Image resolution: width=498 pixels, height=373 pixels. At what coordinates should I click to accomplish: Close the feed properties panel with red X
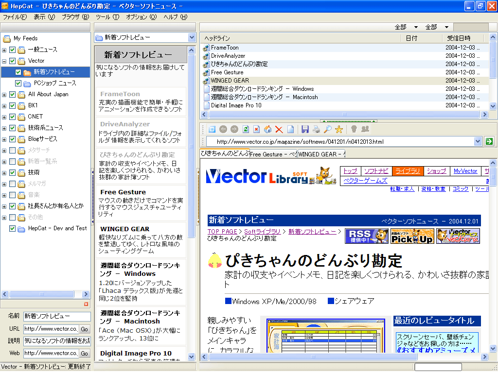86,304
